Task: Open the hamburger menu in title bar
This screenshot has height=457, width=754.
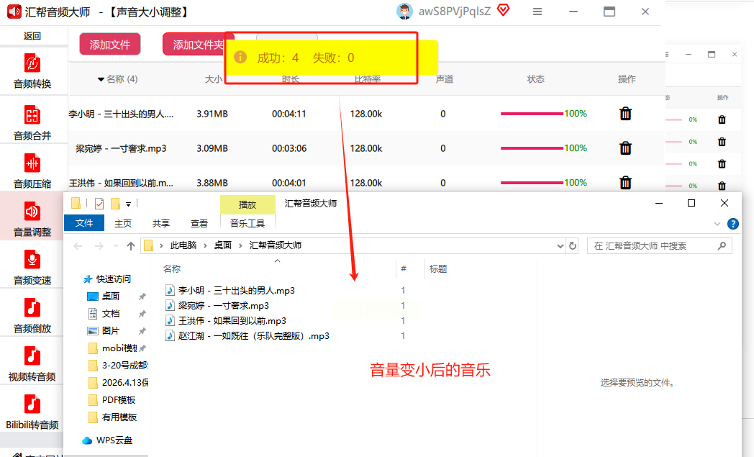Action: pyautogui.click(x=537, y=12)
